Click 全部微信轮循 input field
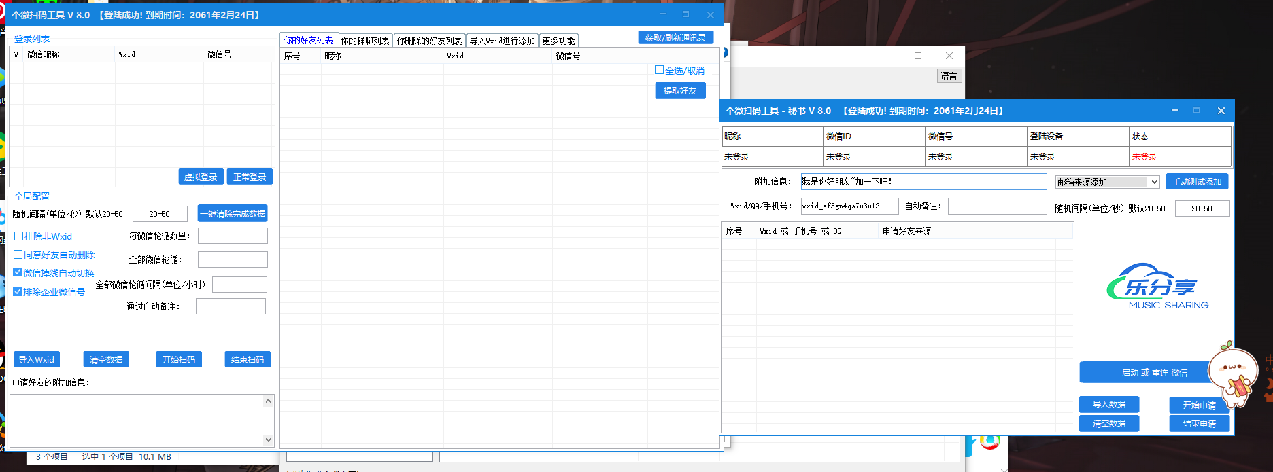1273x472 pixels. tap(233, 259)
